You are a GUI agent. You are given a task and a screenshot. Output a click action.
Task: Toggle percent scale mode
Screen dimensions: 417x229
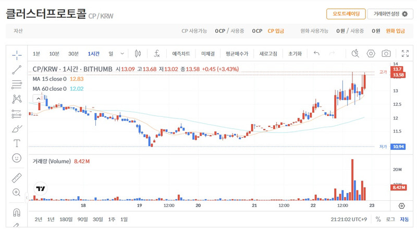click(378, 219)
